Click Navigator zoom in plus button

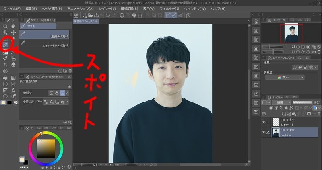click(303, 47)
